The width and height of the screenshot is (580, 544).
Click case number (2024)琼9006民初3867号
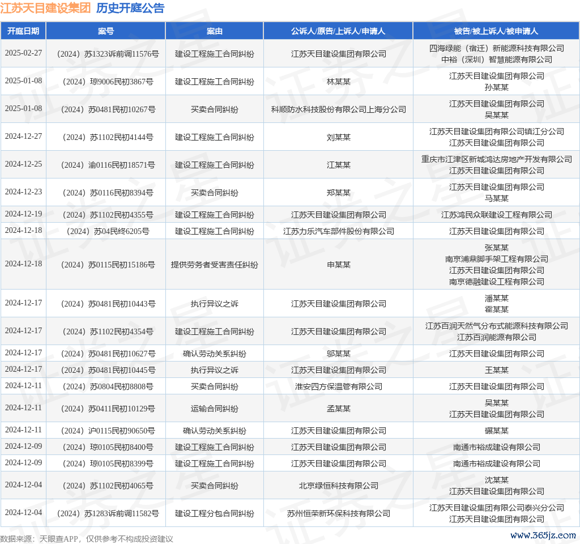coord(108,82)
